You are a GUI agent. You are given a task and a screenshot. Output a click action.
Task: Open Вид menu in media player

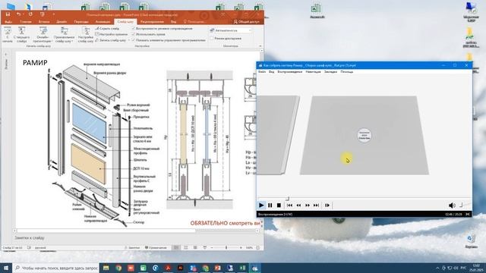[x=272, y=72]
